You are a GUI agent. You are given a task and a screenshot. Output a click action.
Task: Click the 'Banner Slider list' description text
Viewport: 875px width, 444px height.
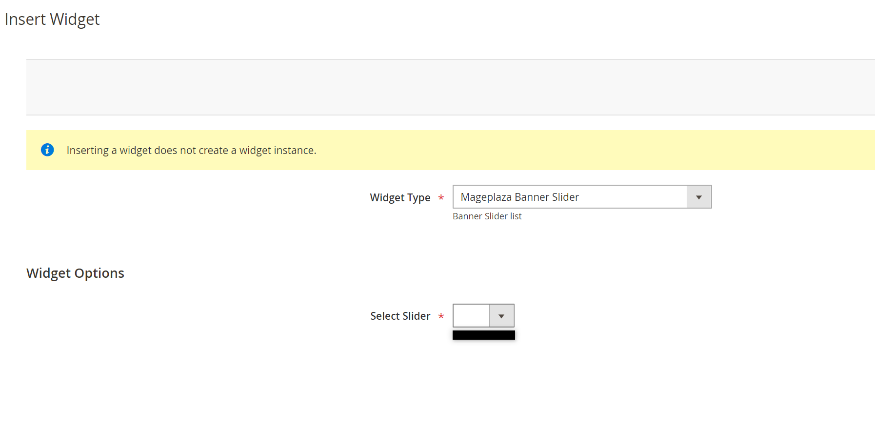pyautogui.click(x=487, y=216)
